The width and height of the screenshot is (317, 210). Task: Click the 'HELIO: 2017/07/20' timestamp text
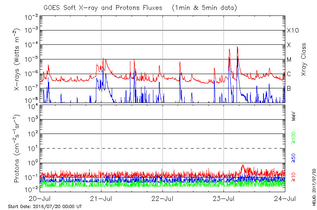[x=312, y=187]
